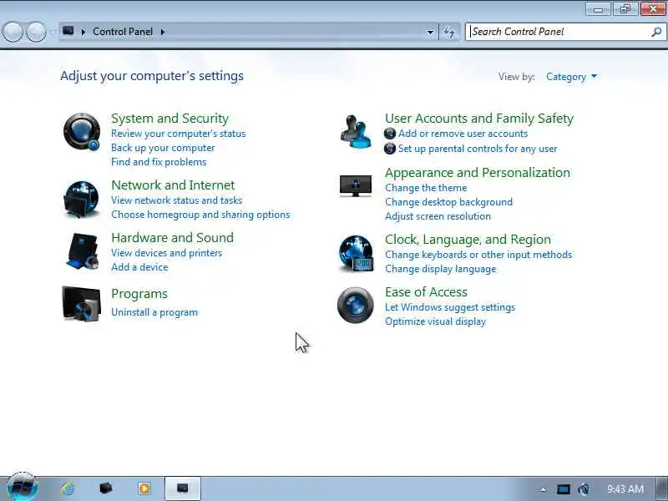Go back with the Back navigation button
Screen dimensions: 668x501
[x=13, y=32]
